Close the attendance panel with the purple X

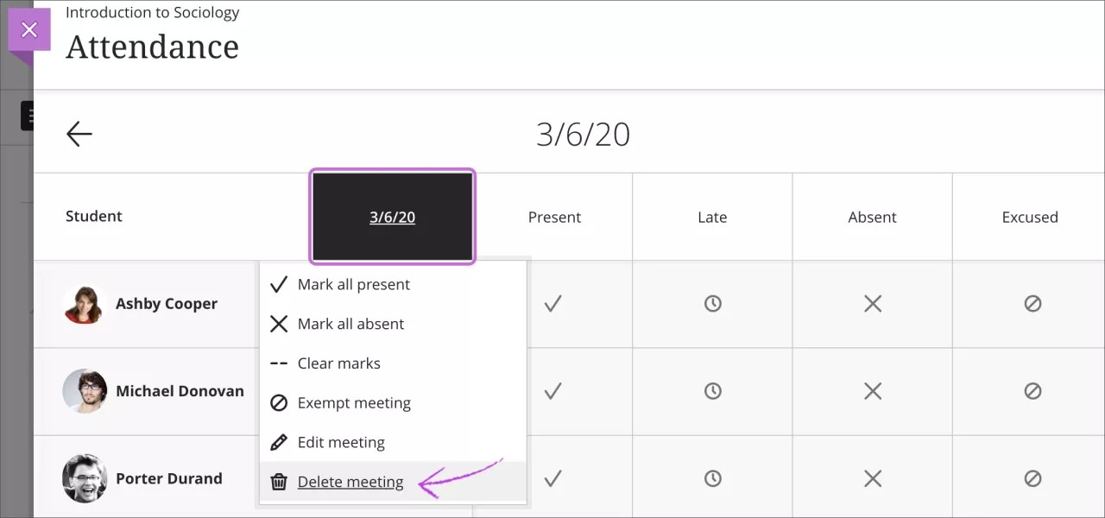pos(29,29)
